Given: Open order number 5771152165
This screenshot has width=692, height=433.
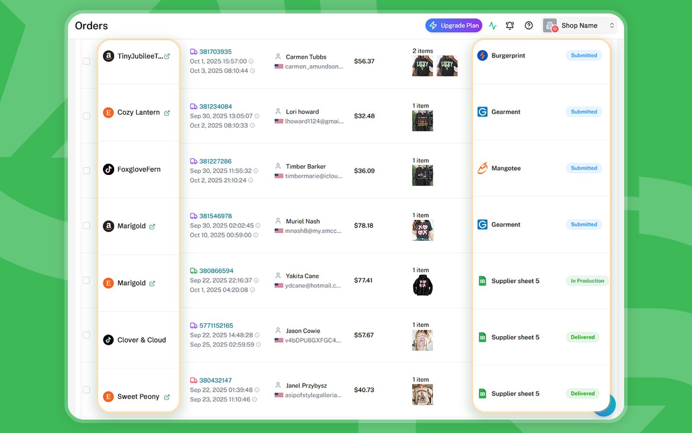Looking at the screenshot, I should 216,326.
